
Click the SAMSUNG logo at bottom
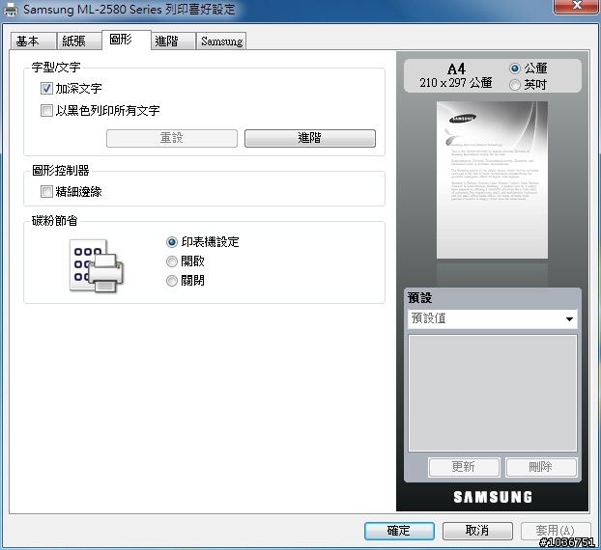[493, 497]
